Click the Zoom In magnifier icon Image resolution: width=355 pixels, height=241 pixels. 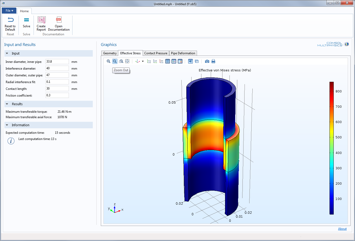(x=108, y=61)
